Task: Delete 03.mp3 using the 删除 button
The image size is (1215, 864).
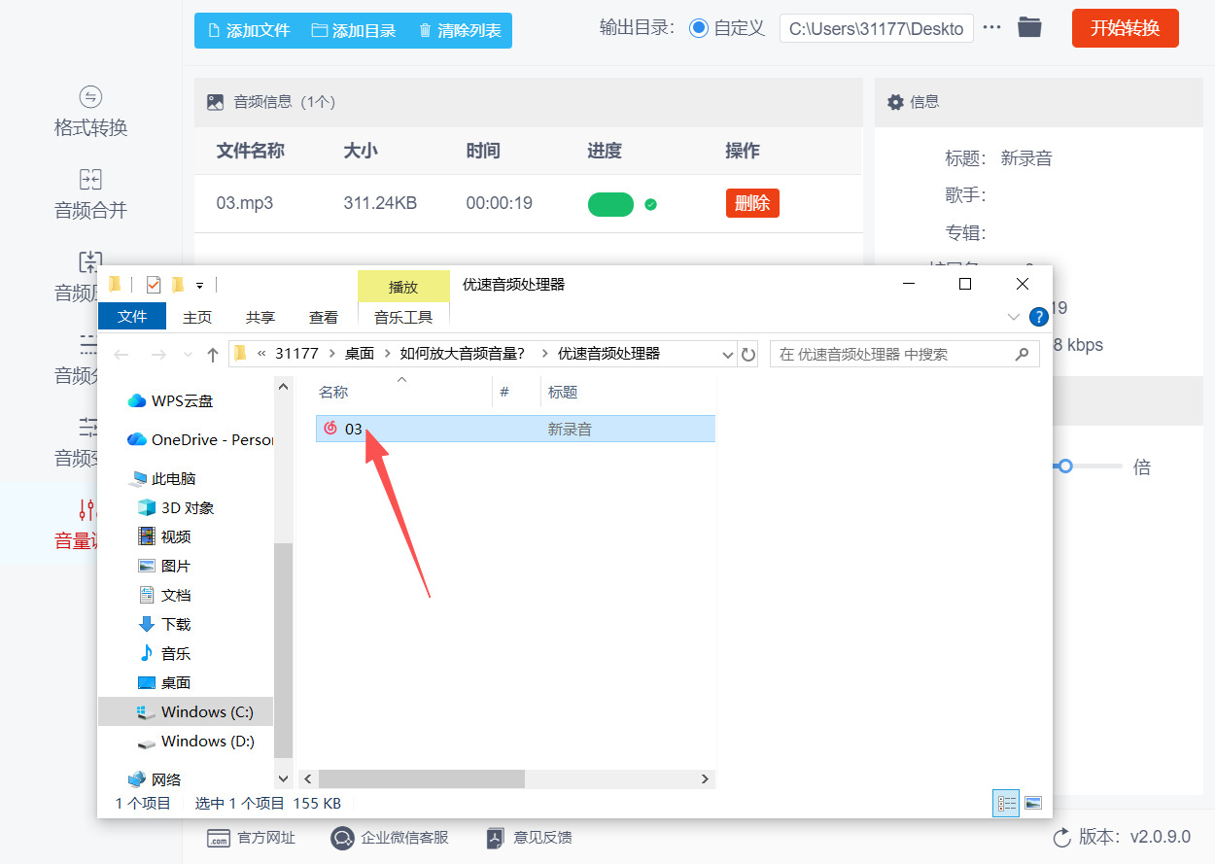Action: [x=752, y=203]
